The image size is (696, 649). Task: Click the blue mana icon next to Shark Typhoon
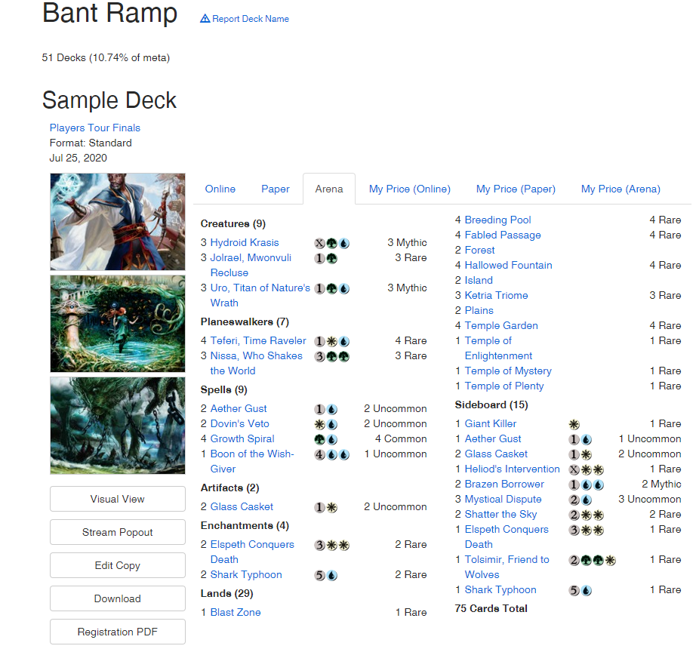click(331, 574)
